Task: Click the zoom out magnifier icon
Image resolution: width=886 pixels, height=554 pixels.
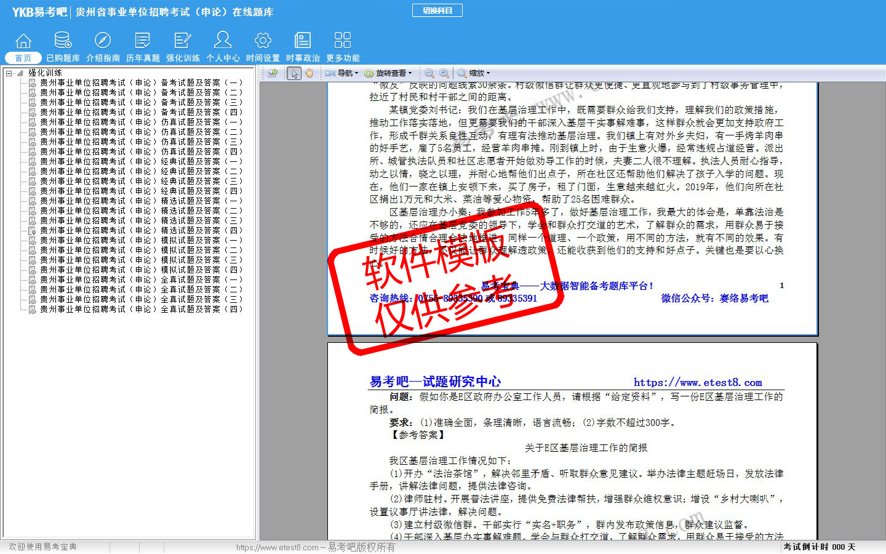Action: pyautogui.click(x=429, y=73)
